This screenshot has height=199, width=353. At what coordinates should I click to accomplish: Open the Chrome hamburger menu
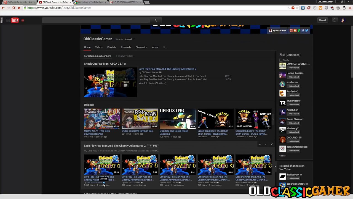pyautogui.click(x=350, y=8)
